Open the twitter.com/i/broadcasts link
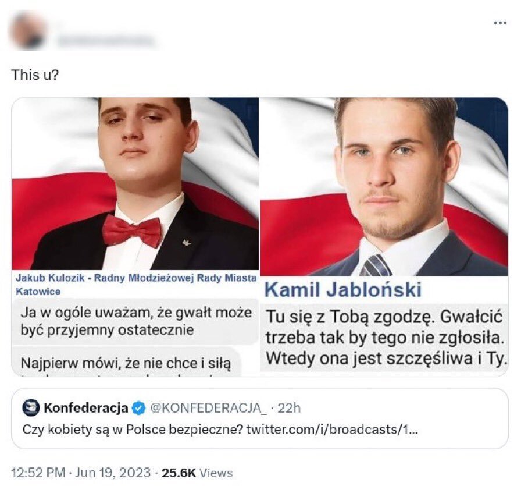Screen dimensions: 521x486 pyautogui.click(x=330, y=430)
